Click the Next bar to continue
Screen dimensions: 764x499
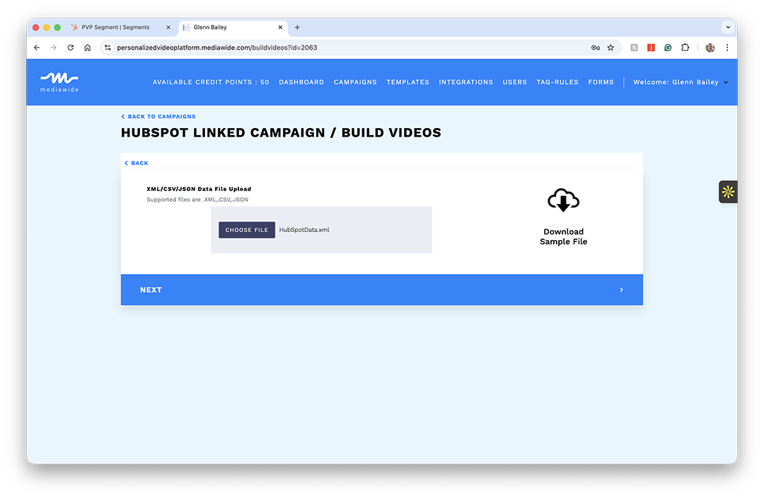click(x=381, y=289)
